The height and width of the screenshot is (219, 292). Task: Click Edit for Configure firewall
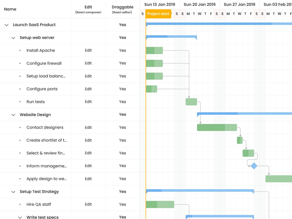[x=88, y=63]
